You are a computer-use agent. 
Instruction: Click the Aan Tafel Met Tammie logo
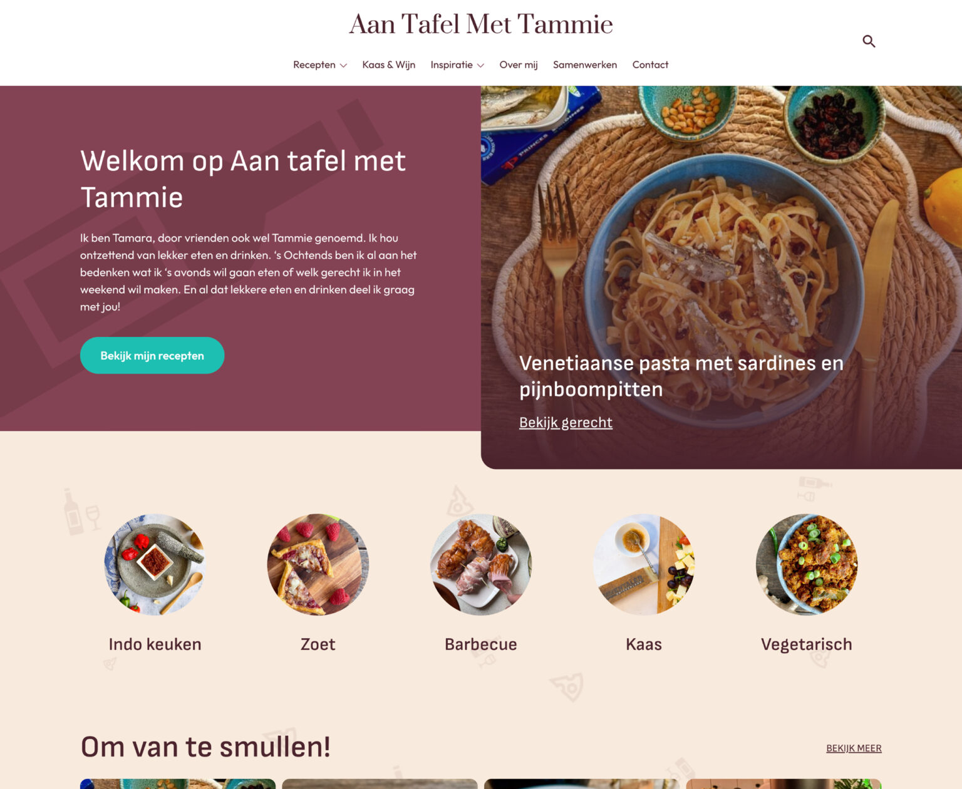click(x=480, y=24)
